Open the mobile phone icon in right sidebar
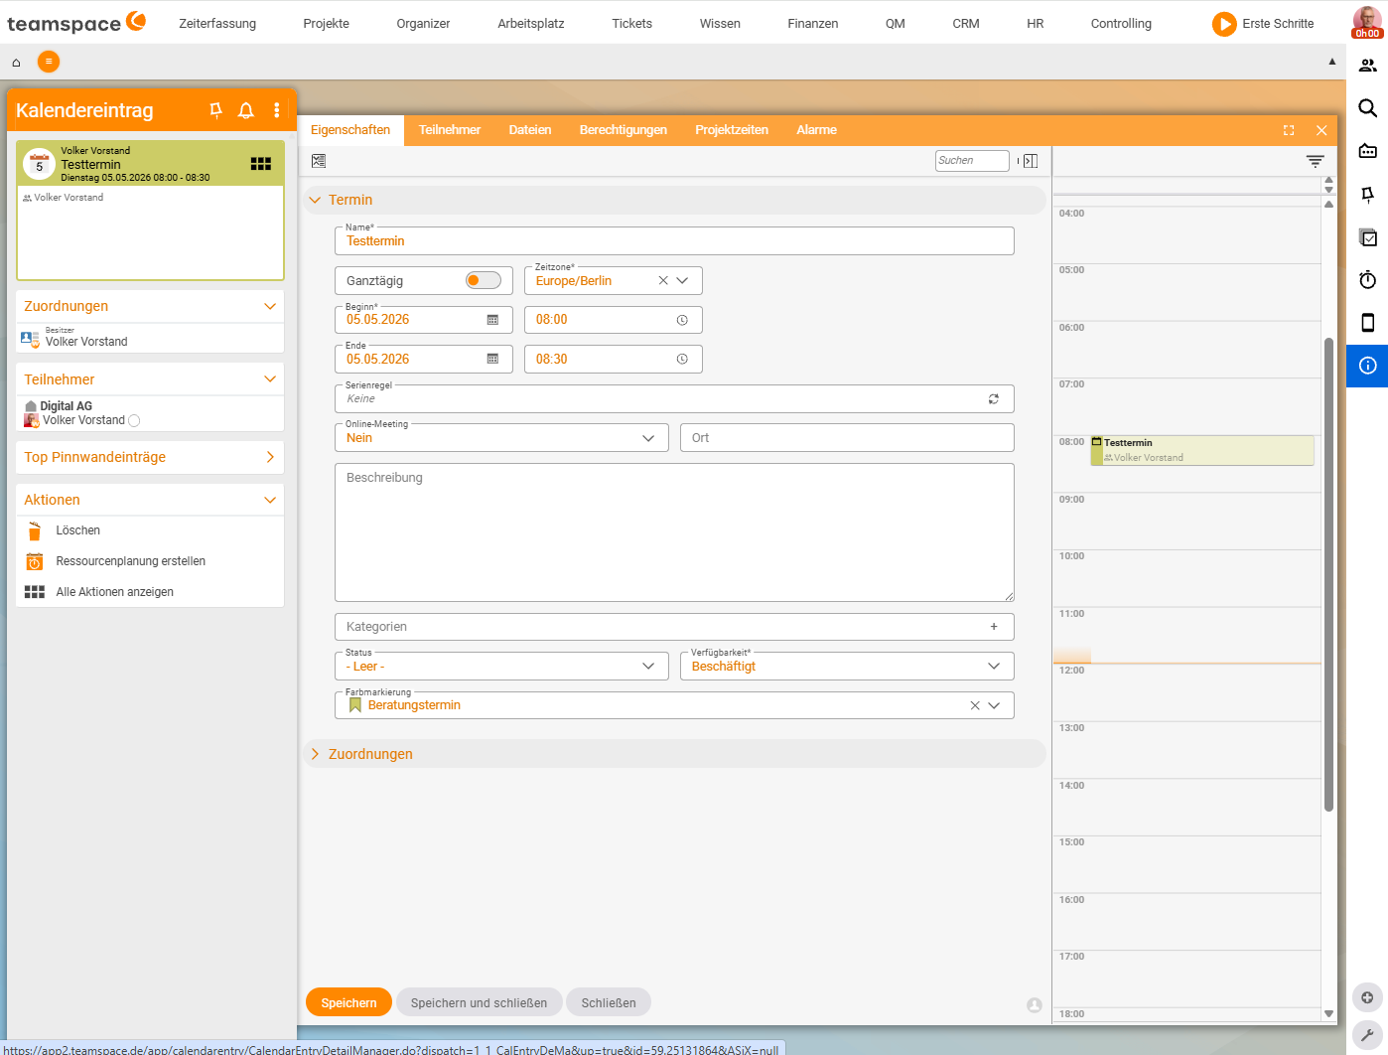The image size is (1388, 1055). pos(1367,323)
